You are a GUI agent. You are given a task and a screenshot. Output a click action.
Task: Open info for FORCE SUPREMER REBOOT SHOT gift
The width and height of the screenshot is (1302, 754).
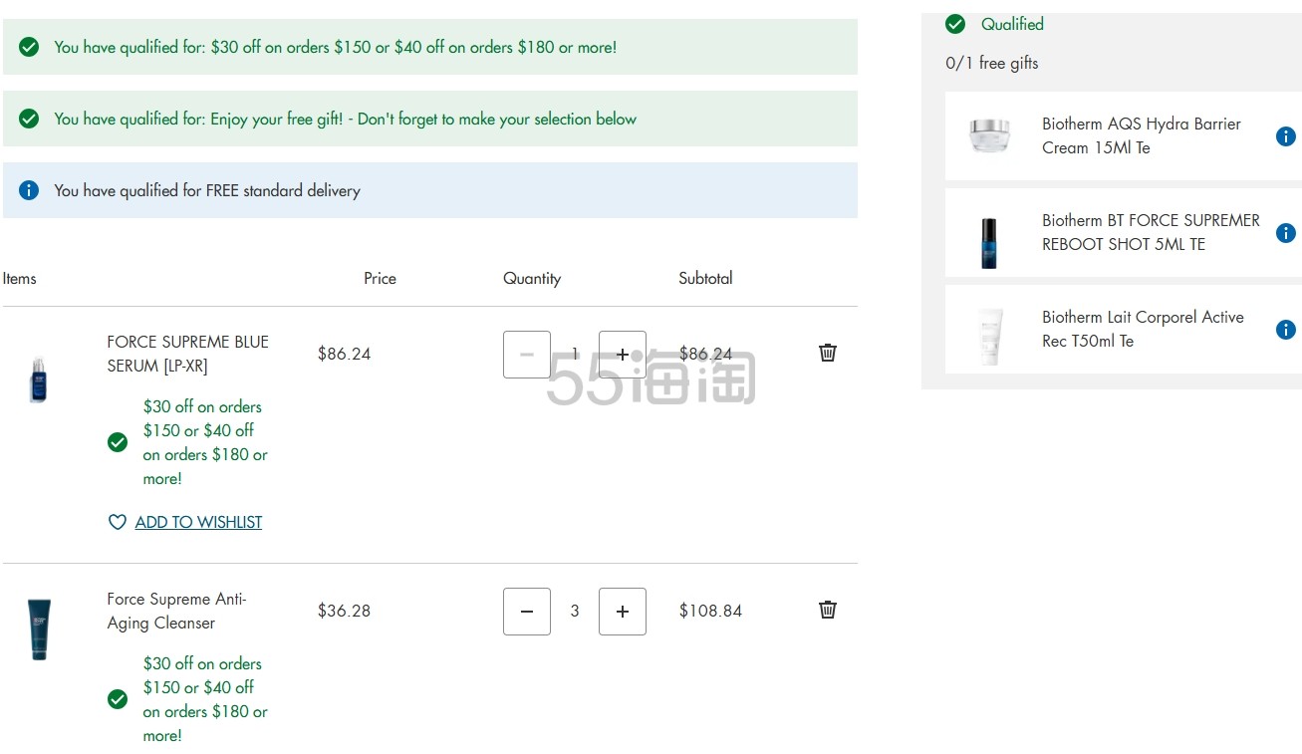pos(1286,233)
